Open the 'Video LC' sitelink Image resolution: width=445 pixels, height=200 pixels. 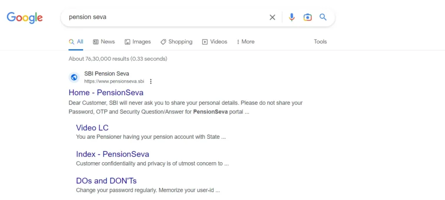(92, 128)
